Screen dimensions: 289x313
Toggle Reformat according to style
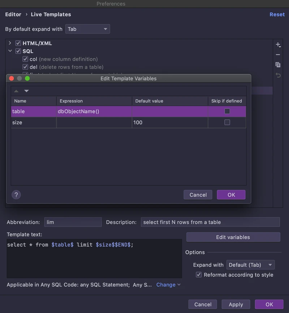point(199,274)
